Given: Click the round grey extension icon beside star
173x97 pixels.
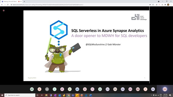Looking at the screenshot, I should [x=156, y=5].
